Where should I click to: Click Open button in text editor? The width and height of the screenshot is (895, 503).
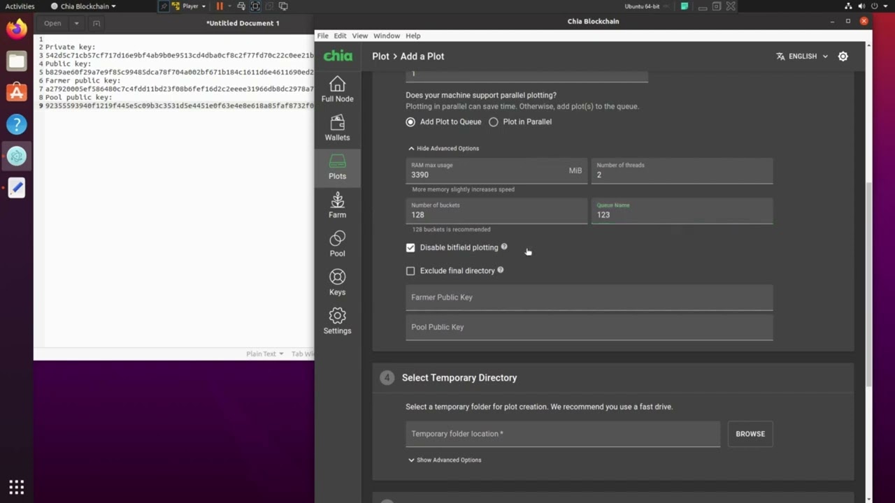tap(52, 23)
